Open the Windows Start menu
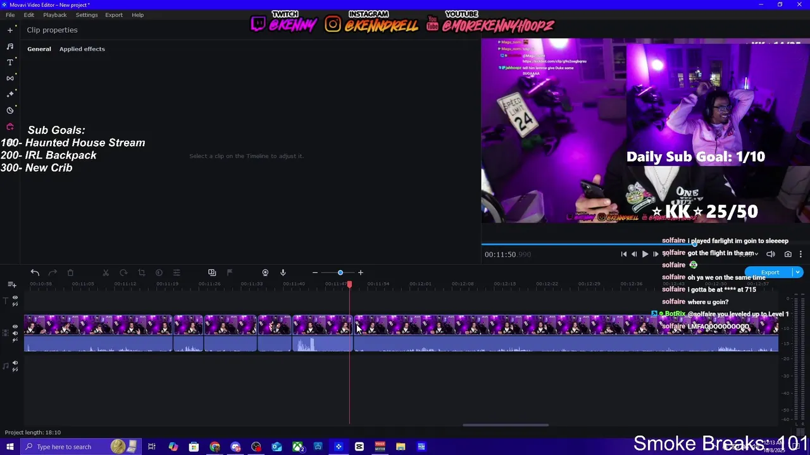The height and width of the screenshot is (455, 810). (10, 447)
